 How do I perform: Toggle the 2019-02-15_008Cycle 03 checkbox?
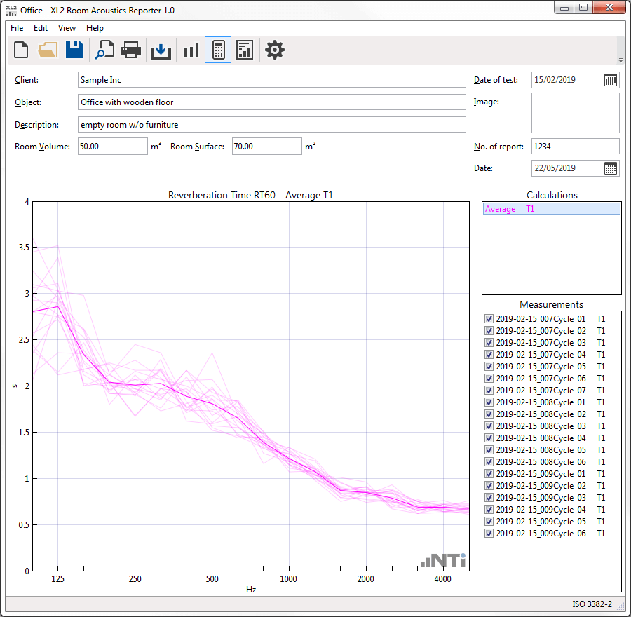click(489, 426)
